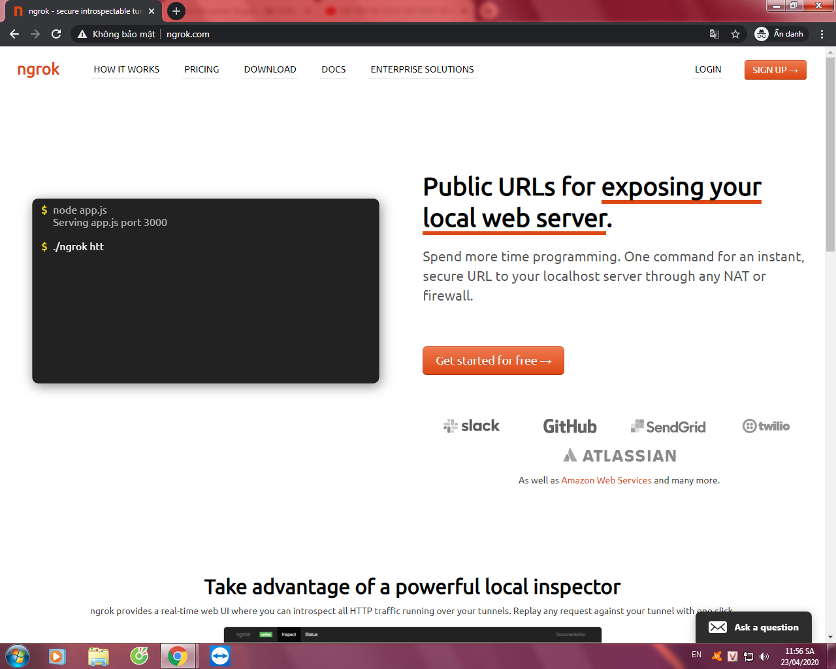The image size is (836, 669).
Task: Open Chrome's three-dot menu
Action: pyautogui.click(x=822, y=34)
